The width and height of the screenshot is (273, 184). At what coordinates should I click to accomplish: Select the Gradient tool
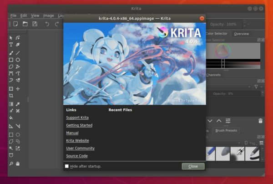click(x=11, y=104)
